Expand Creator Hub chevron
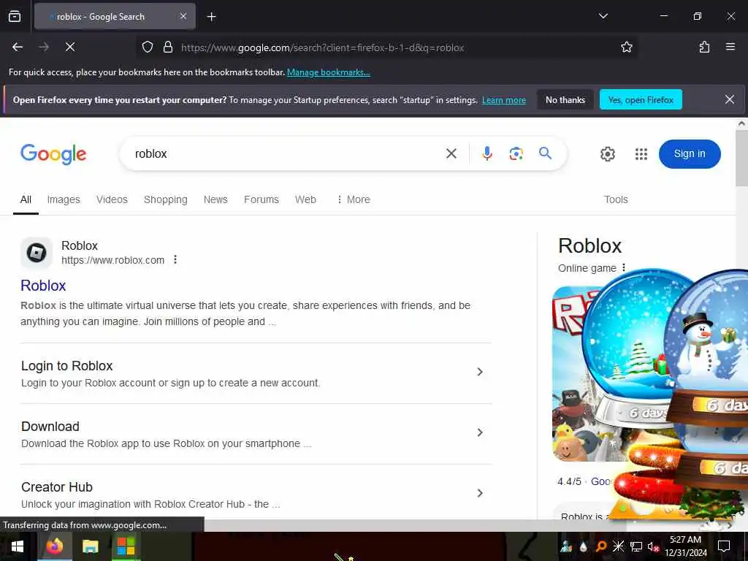Screen dimensions: 748x561 480,493
